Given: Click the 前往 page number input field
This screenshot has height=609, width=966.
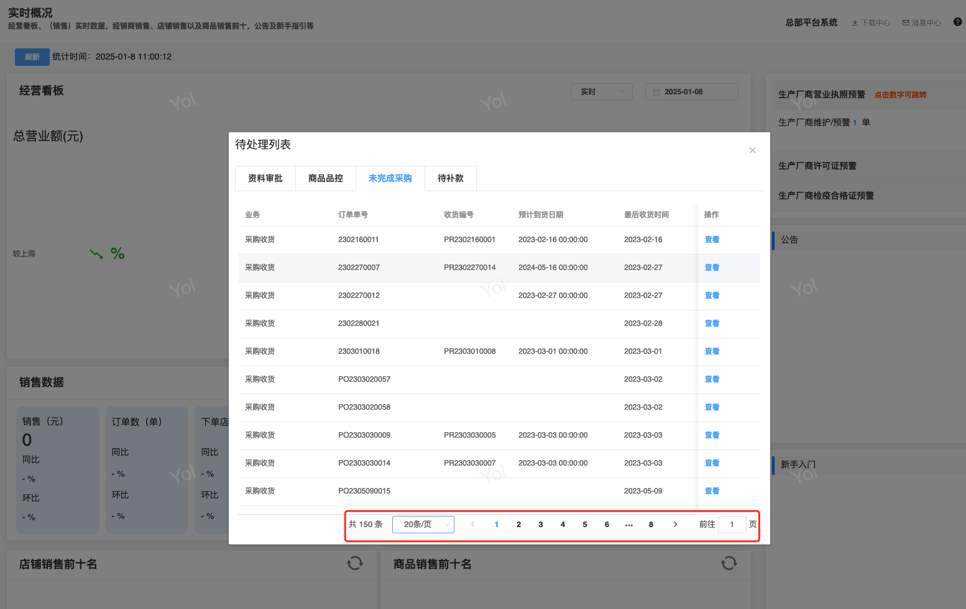Looking at the screenshot, I should [x=732, y=525].
